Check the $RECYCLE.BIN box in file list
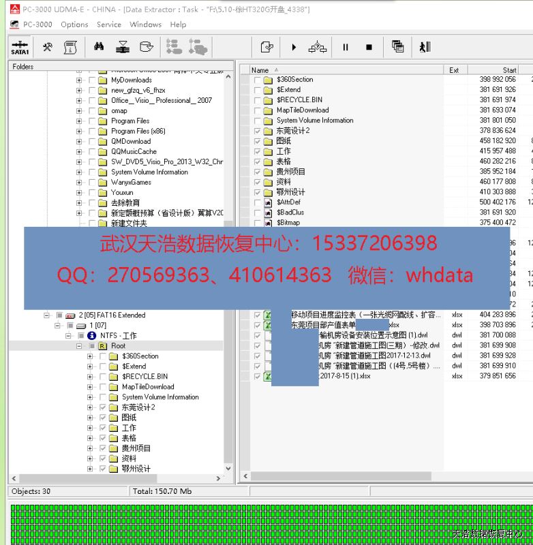Viewport: 533px width, 545px height. coord(258,100)
